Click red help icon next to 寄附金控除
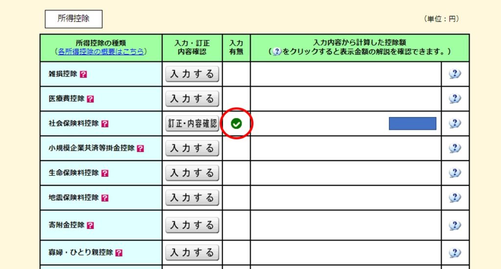 coord(90,225)
